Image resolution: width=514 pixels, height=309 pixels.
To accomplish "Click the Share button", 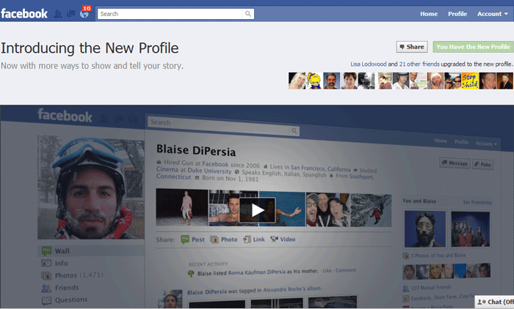I will pyautogui.click(x=412, y=47).
